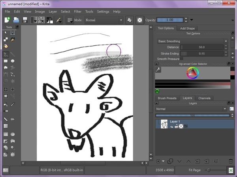Open the layer blending mode Normal dropdown

tap(191, 109)
